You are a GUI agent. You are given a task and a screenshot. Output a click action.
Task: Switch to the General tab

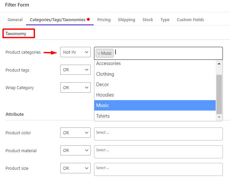[x=15, y=20]
